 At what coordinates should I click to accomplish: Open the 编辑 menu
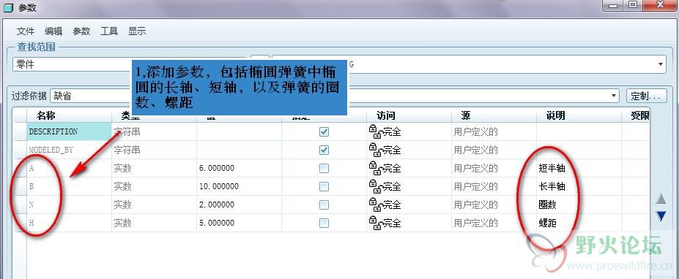53,31
